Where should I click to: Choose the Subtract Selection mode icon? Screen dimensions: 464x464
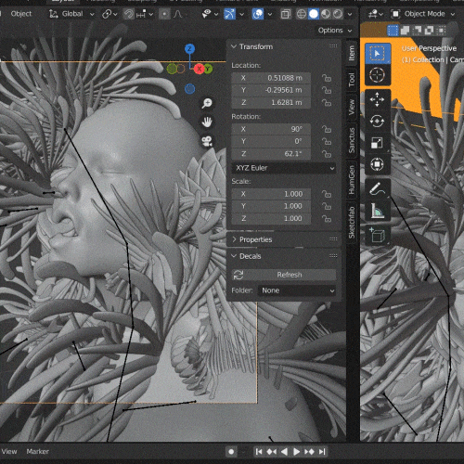tap(417, 31)
